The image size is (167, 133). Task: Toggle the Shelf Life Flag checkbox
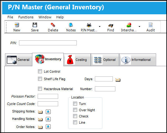(x=40, y=79)
